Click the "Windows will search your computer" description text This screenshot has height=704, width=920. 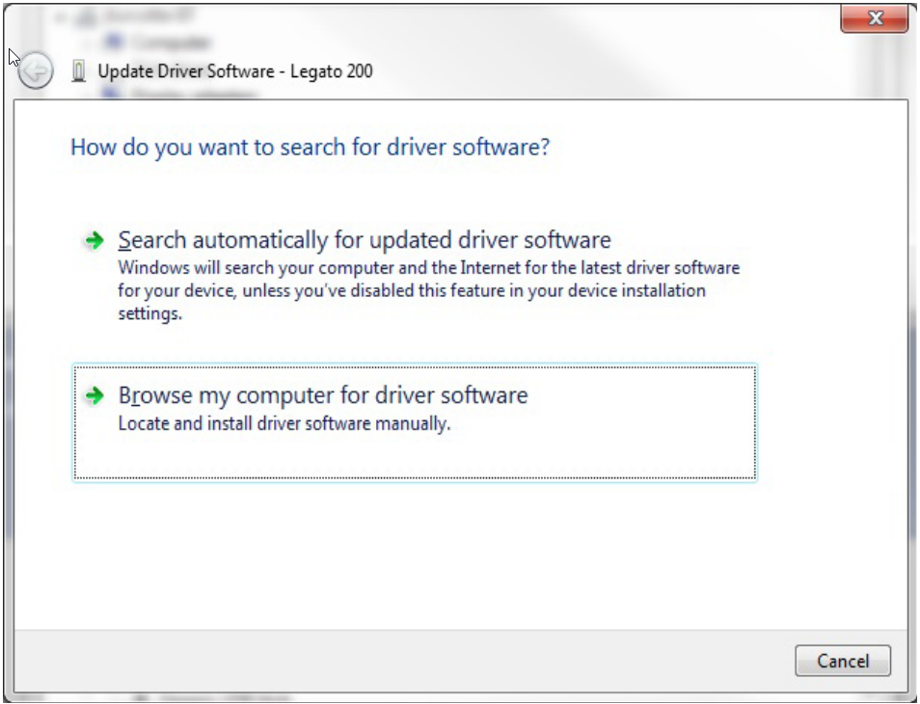[429, 290]
